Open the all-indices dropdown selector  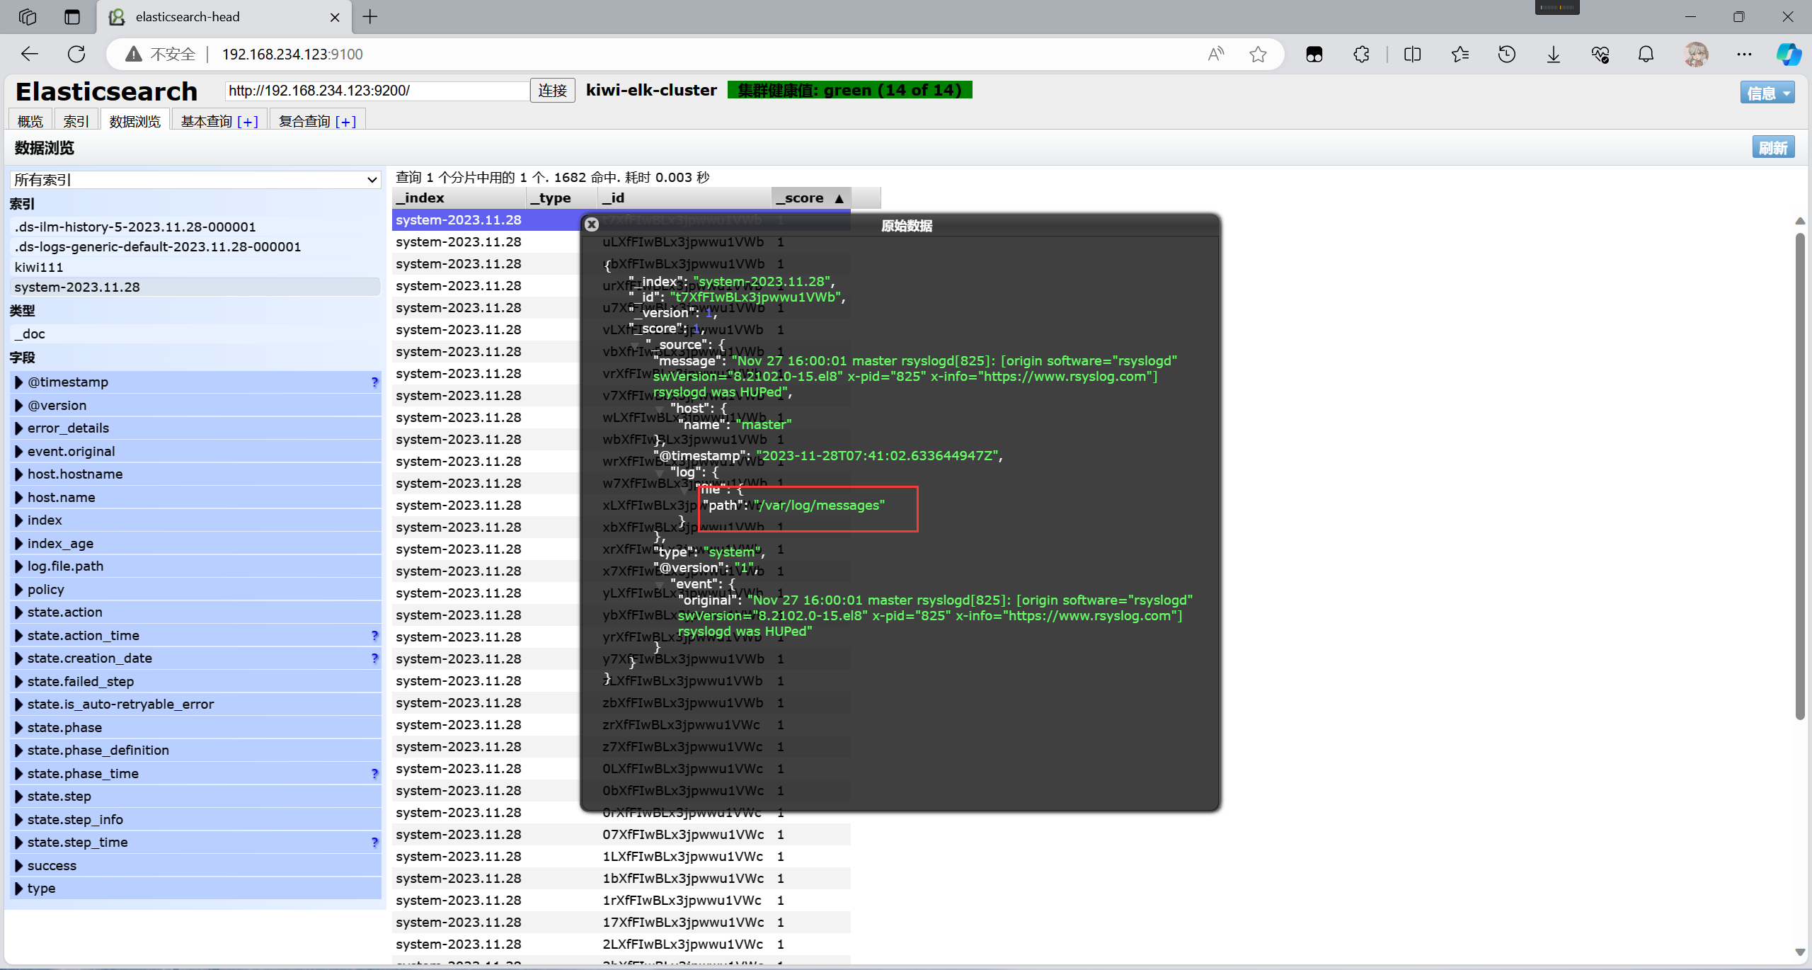click(x=195, y=180)
